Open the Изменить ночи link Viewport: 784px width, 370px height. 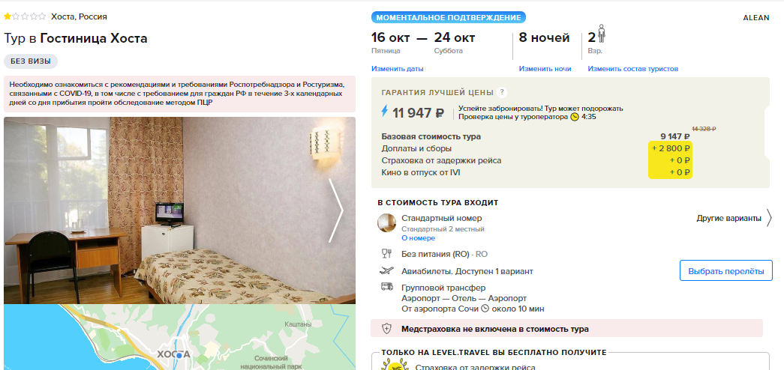point(545,69)
